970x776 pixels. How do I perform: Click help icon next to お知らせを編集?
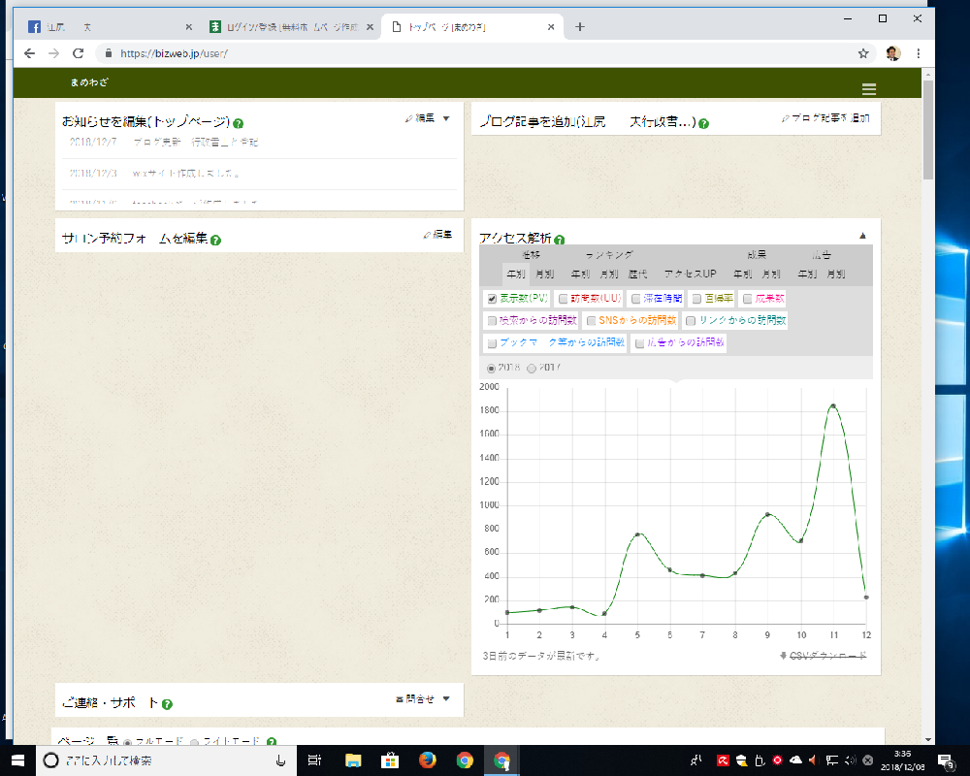point(239,123)
